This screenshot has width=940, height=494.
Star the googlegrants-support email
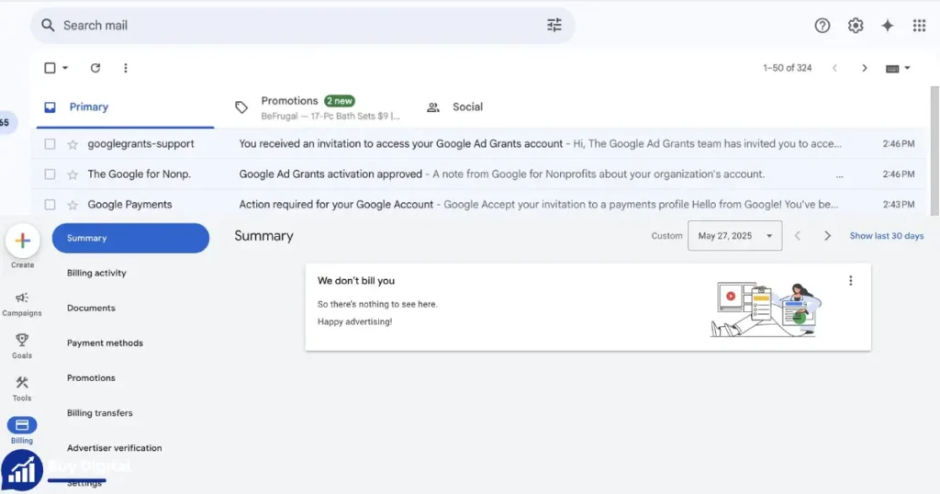click(73, 144)
